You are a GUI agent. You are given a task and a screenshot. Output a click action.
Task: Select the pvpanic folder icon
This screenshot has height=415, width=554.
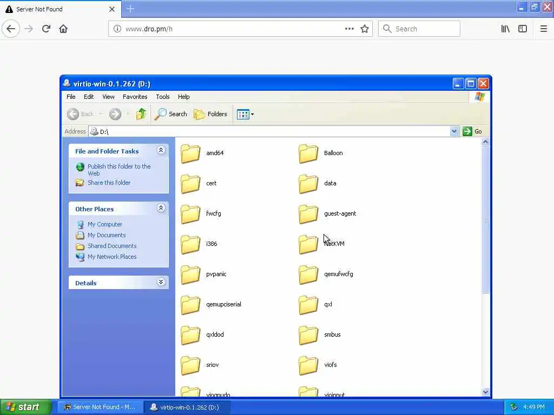[191, 275]
